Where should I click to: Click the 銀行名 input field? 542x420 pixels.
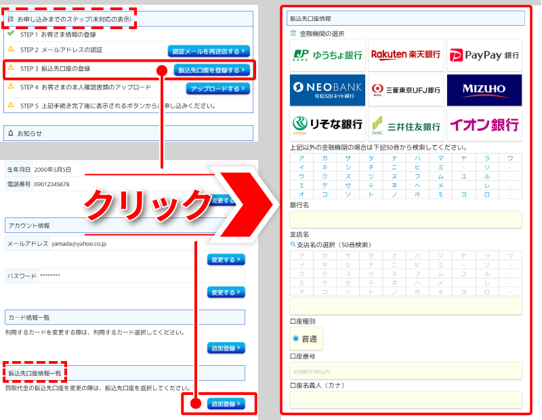[x=405, y=219]
